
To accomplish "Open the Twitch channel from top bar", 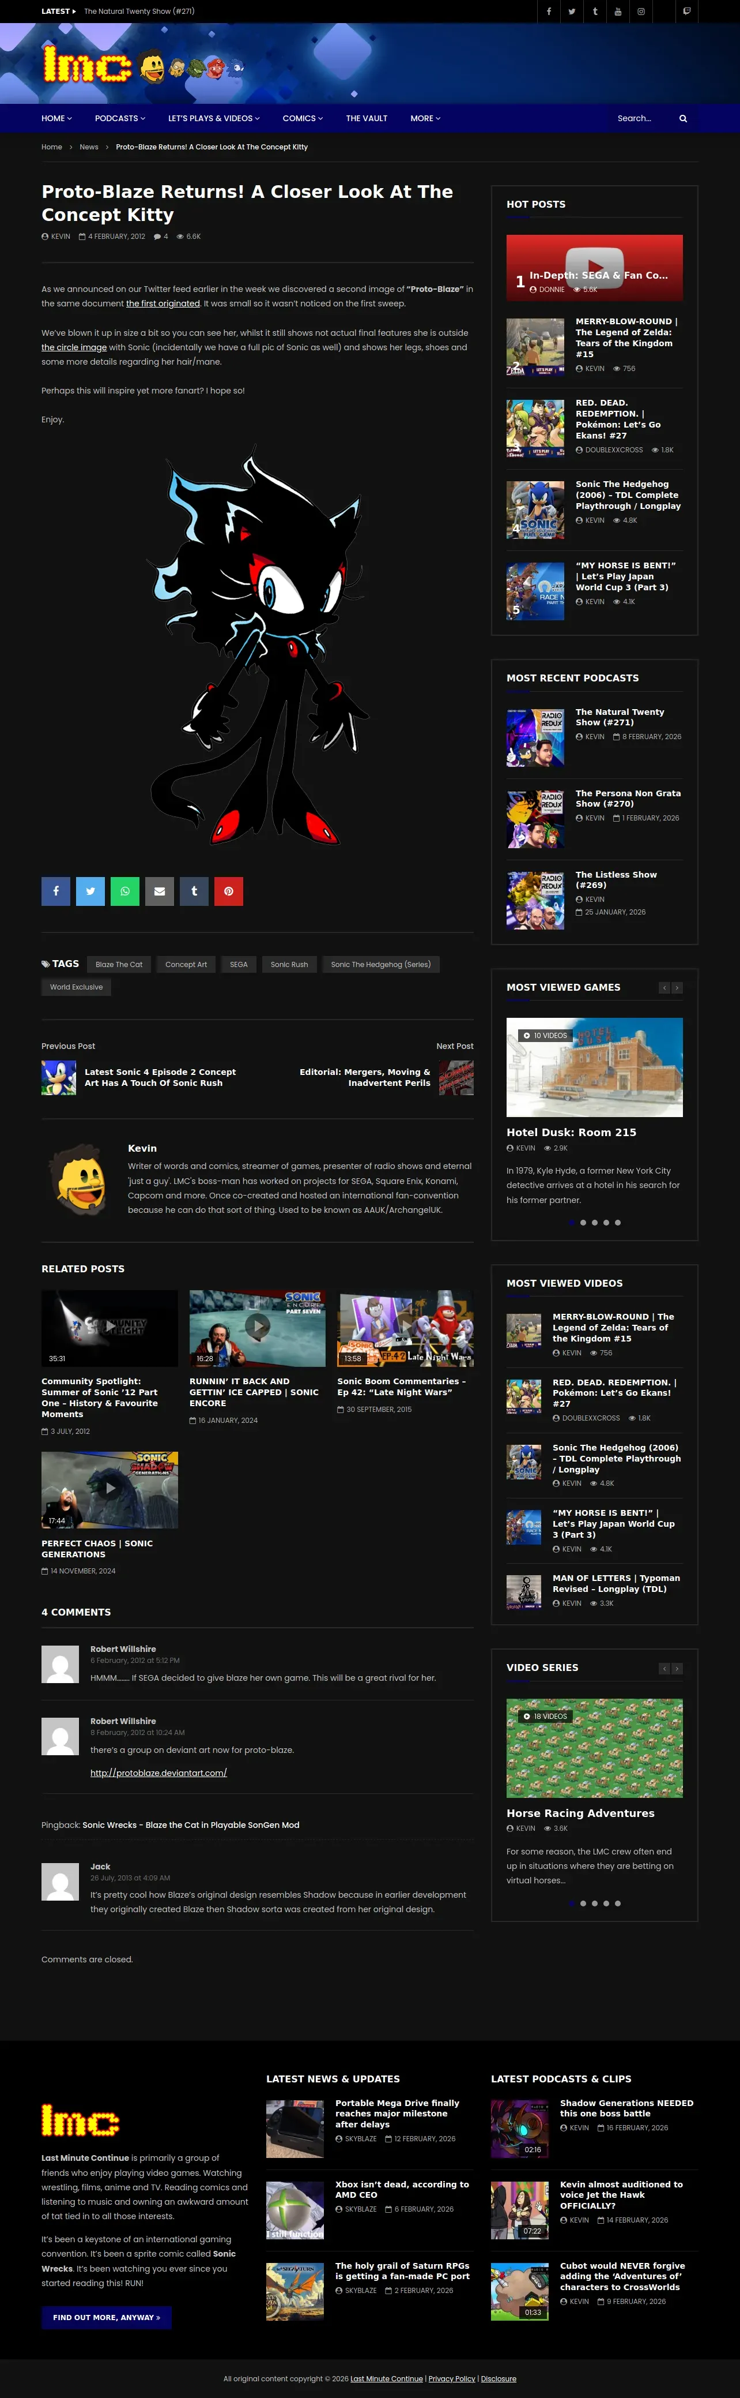I will click(x=687, y=11).
